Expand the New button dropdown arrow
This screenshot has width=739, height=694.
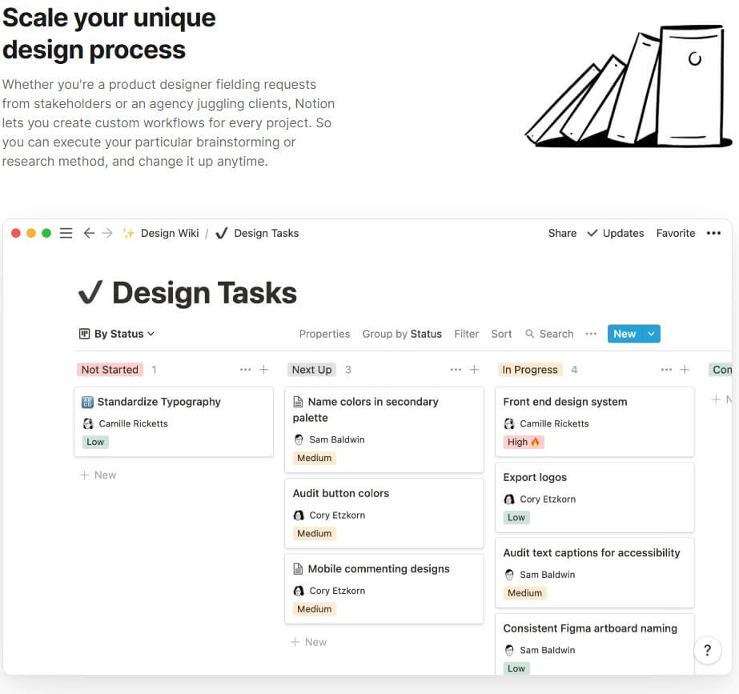point(652,334)
